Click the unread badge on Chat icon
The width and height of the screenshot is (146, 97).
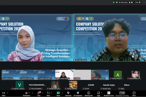40,92
